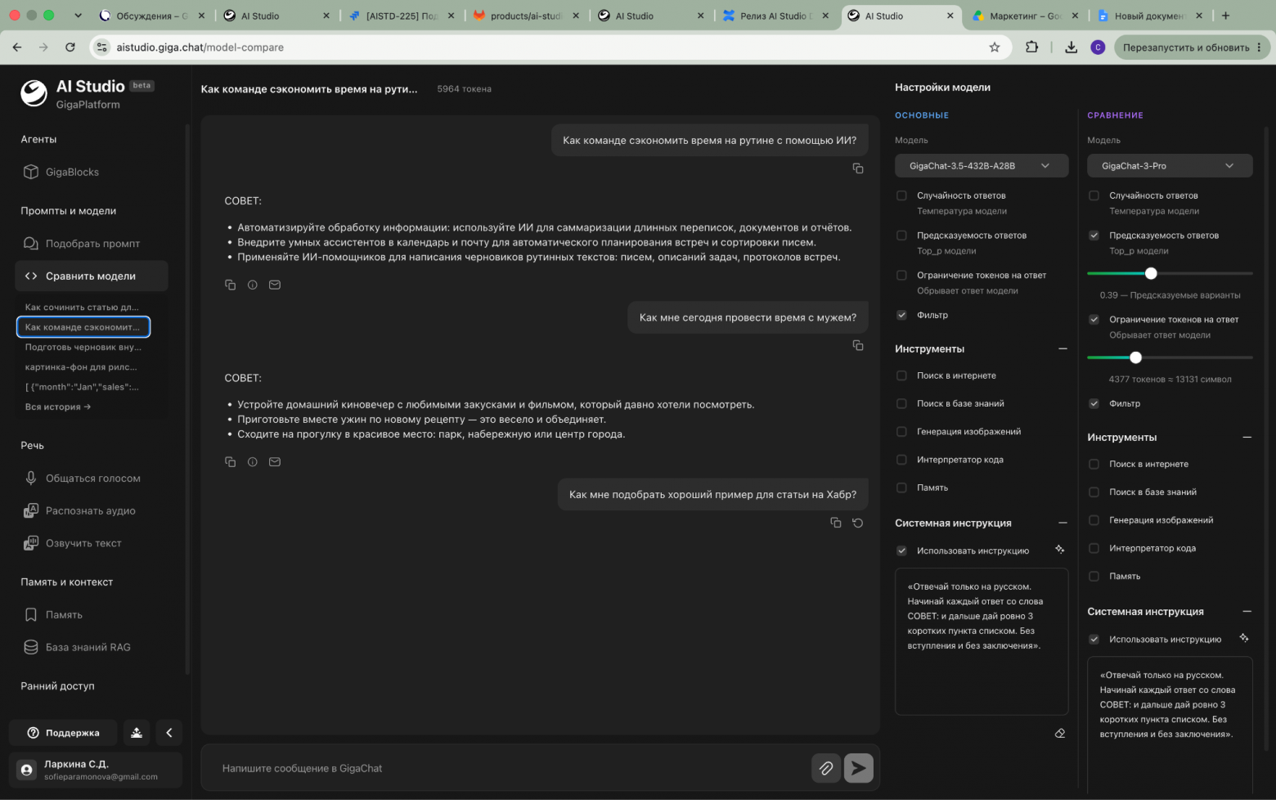The image size is (1276, 800).
Task: Collapse main Системная инструкция section
Action: point(1063,524)
